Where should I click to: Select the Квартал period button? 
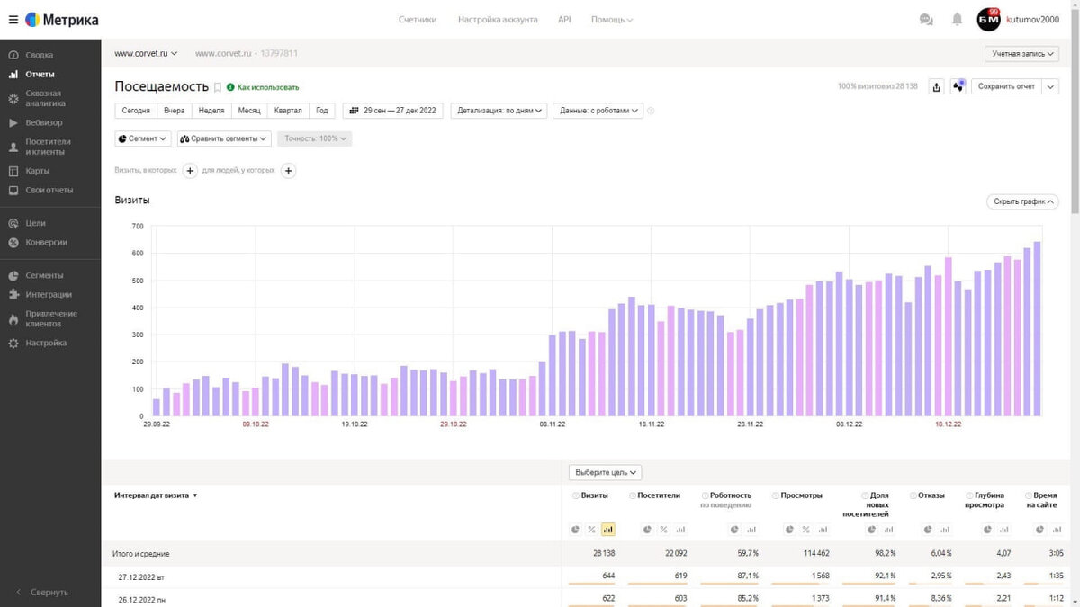(x=288, y=111)
